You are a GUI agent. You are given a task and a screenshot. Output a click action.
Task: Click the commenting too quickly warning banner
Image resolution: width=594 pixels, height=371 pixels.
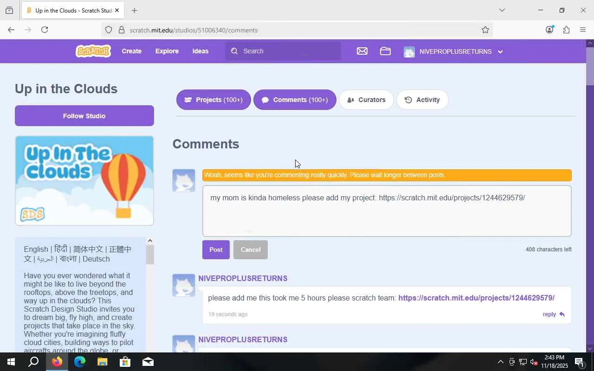pos(387,175)
